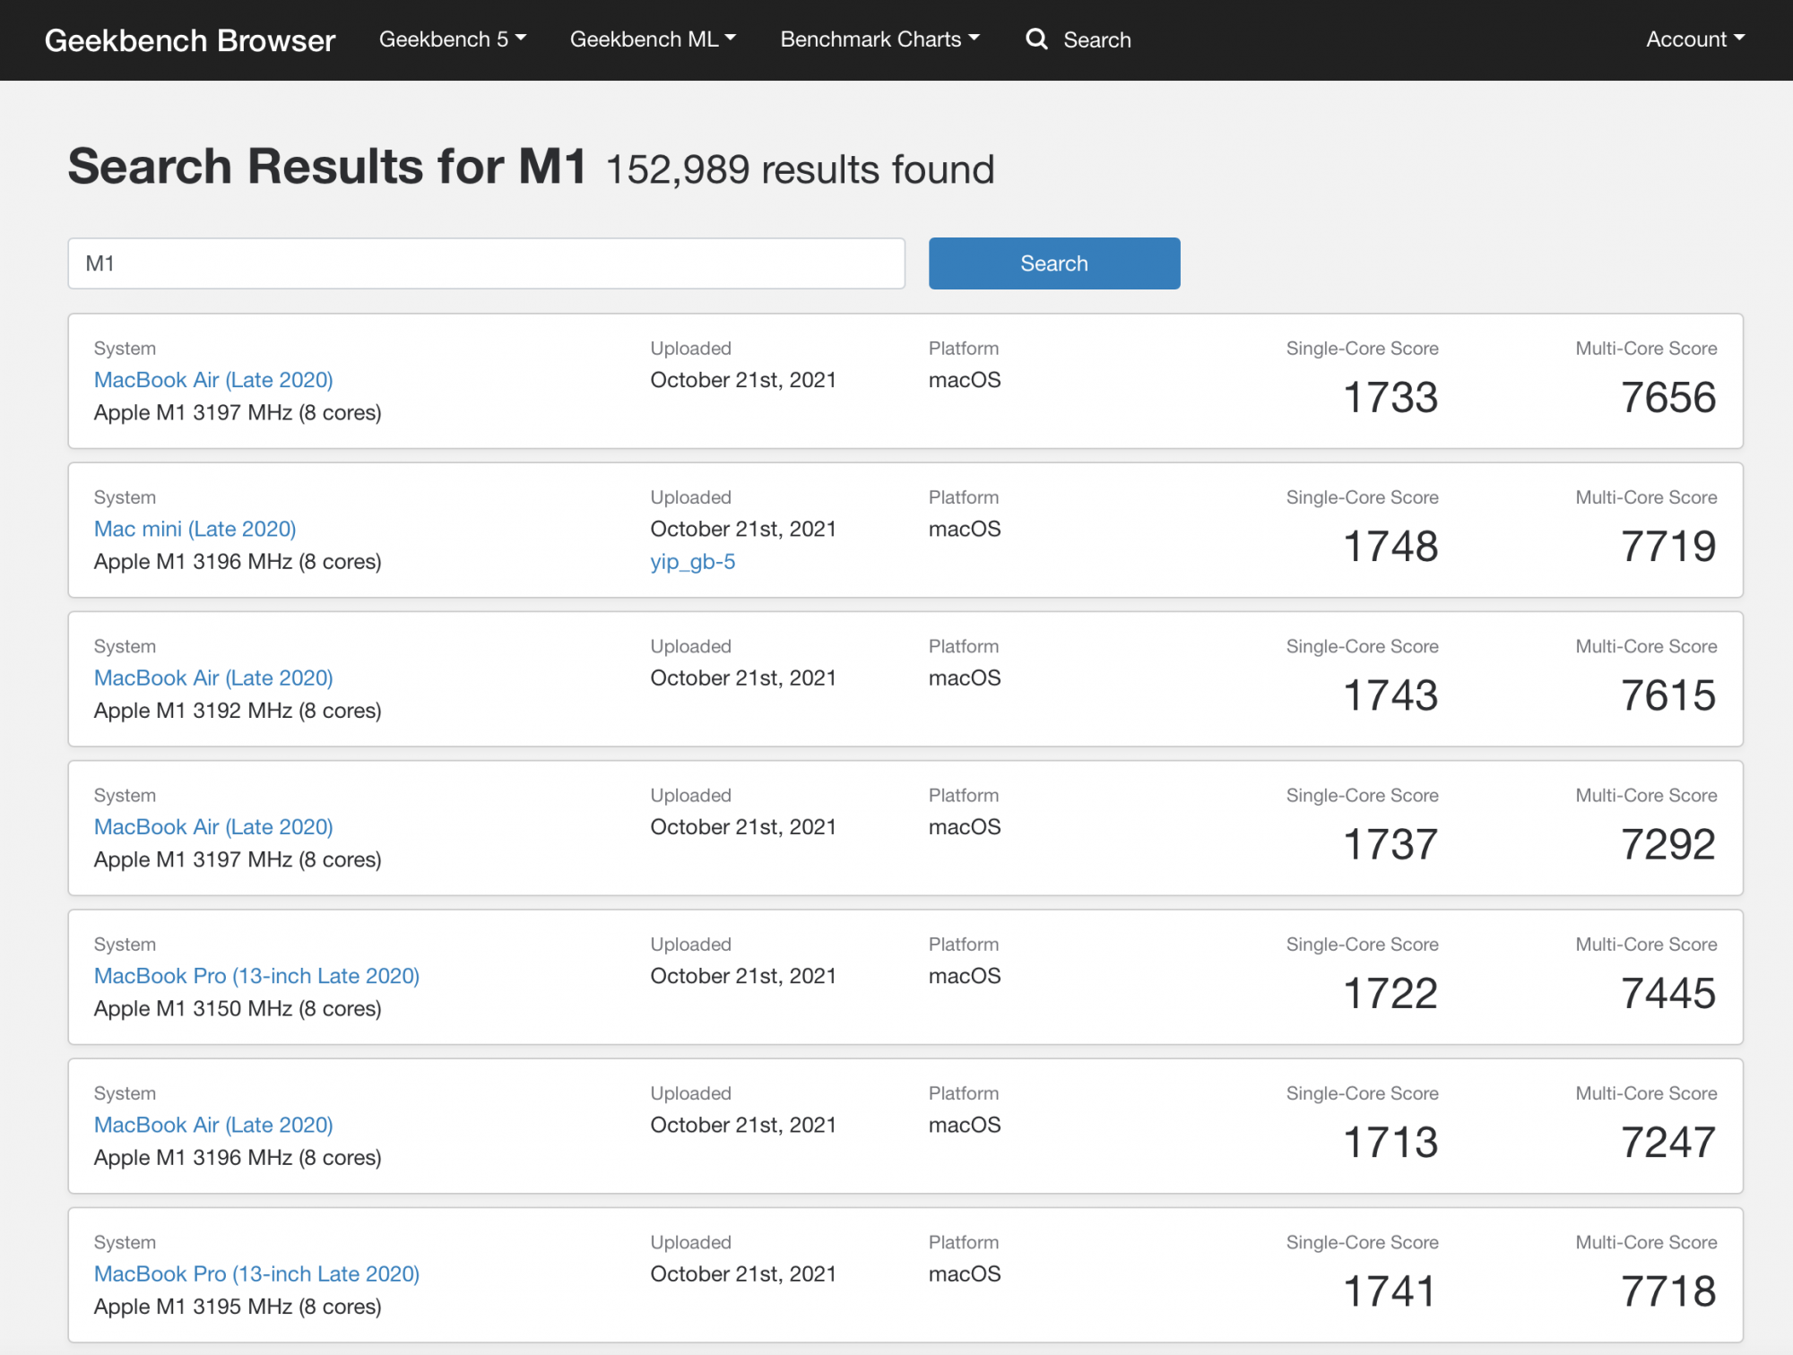The width and height of the screenshot is (1793, 1355).
Task: Focus the M1 search input field
Action: 487,263
